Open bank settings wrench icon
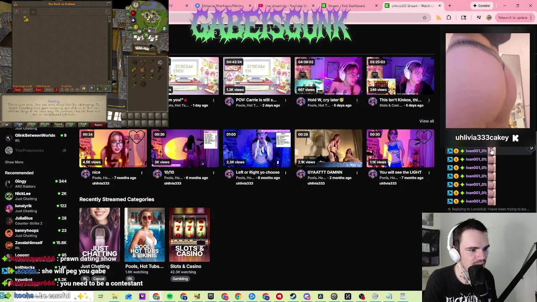 tap(107, 12)
